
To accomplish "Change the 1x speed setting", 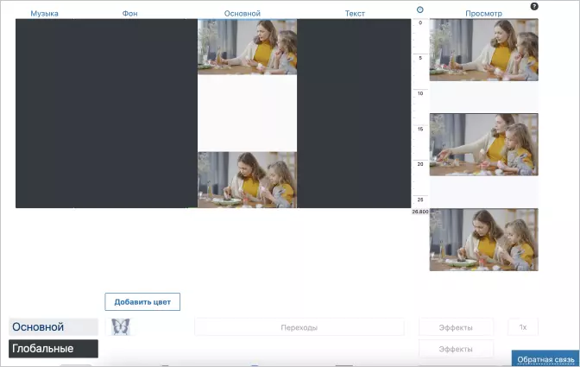I will (523, 327).
